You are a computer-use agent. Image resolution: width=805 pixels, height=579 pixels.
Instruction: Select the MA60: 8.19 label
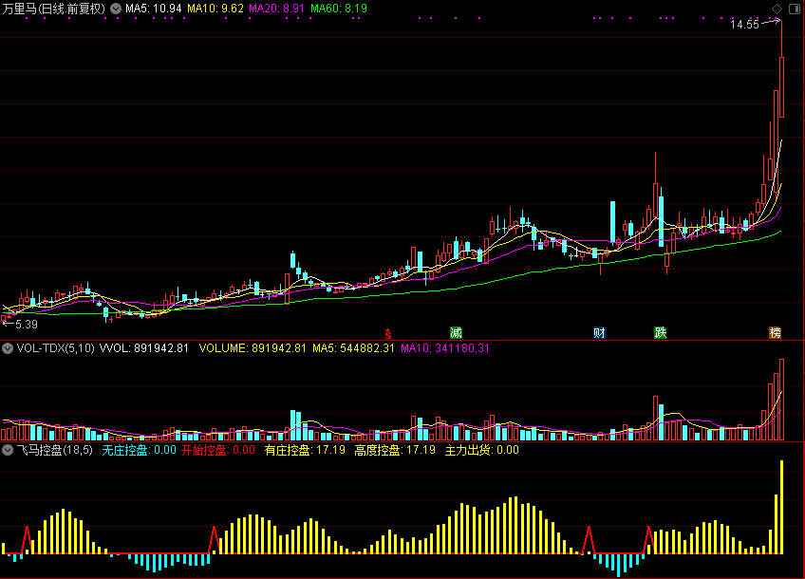point(339,9)
